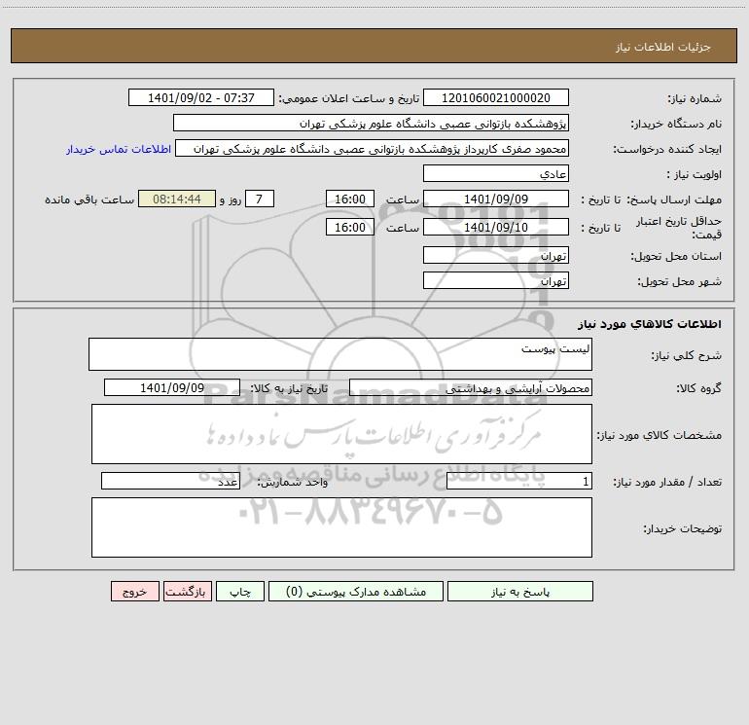Click the label 'اولویت نیاز :'
Viewport: 749px width, 725px height.
pyautogui.click(x=695, y=175)
